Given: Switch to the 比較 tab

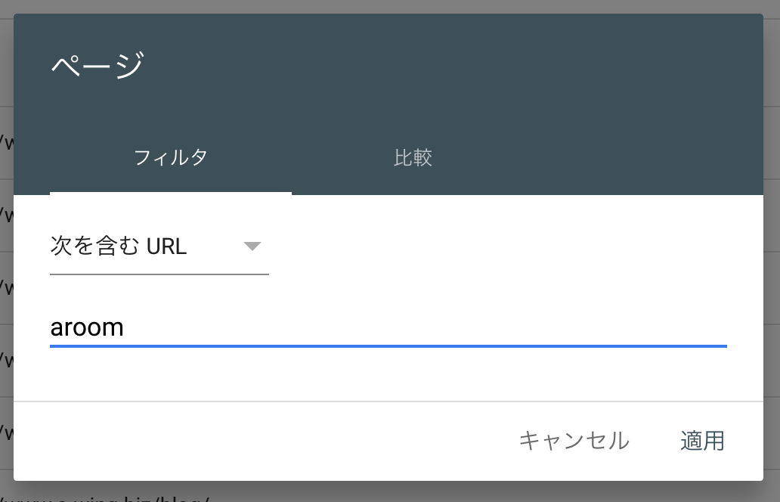Looking at the screenshot, I should pos(413,158).
